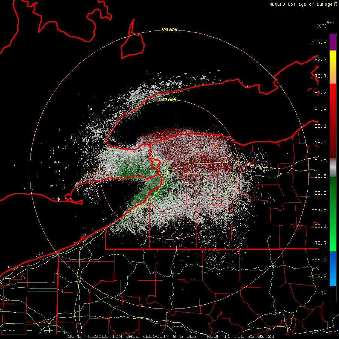Click the 76.7 velocity scale value
The height and width of the screenshot is (339, 339).
point(321,76)
